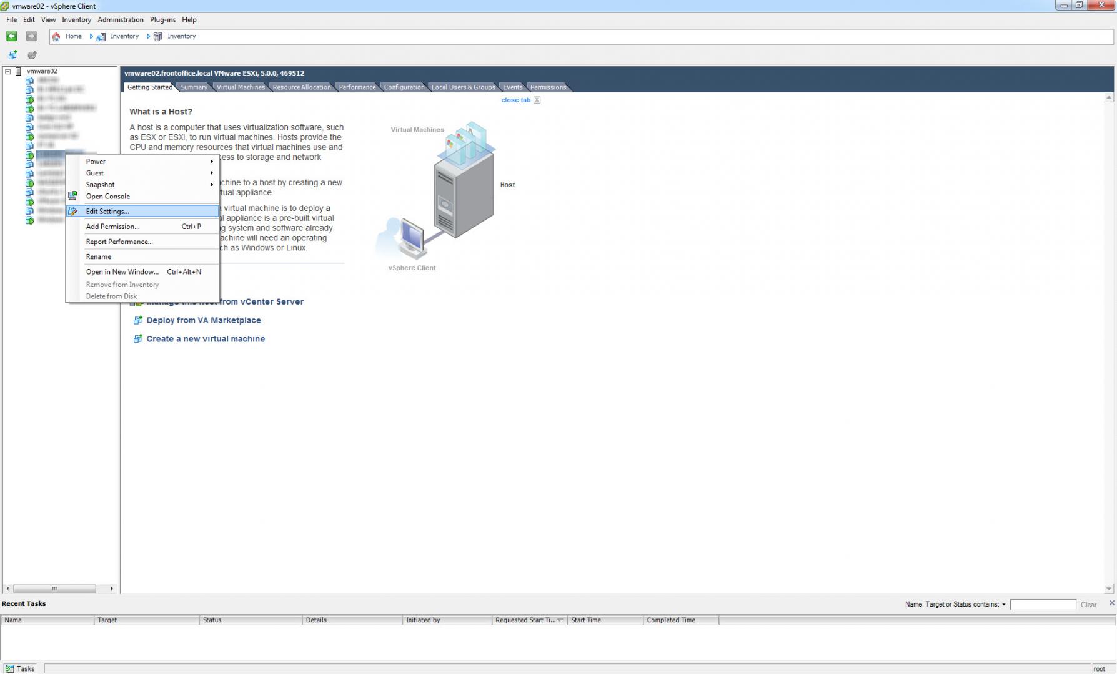The width and height of the screenshot is (1117, 674).
Task: Sort tasks by the Start Time column
Action: click(x=605, y=620)
